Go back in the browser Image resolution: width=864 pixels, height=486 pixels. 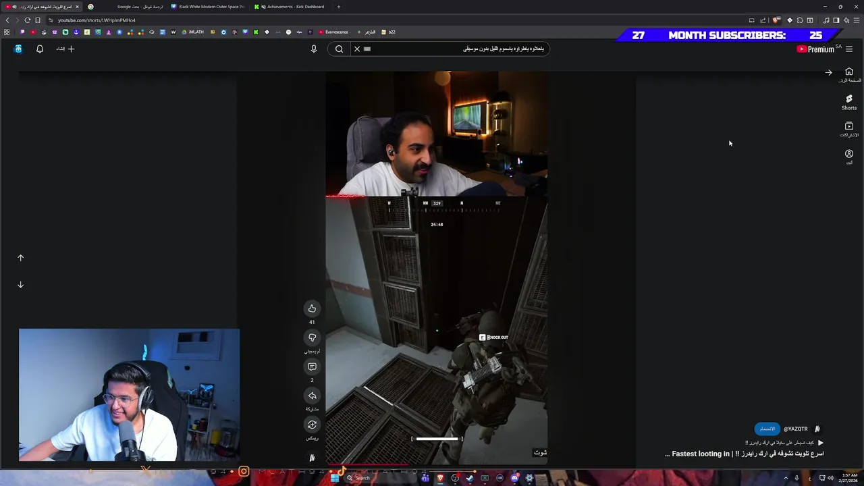pos(7,20)
